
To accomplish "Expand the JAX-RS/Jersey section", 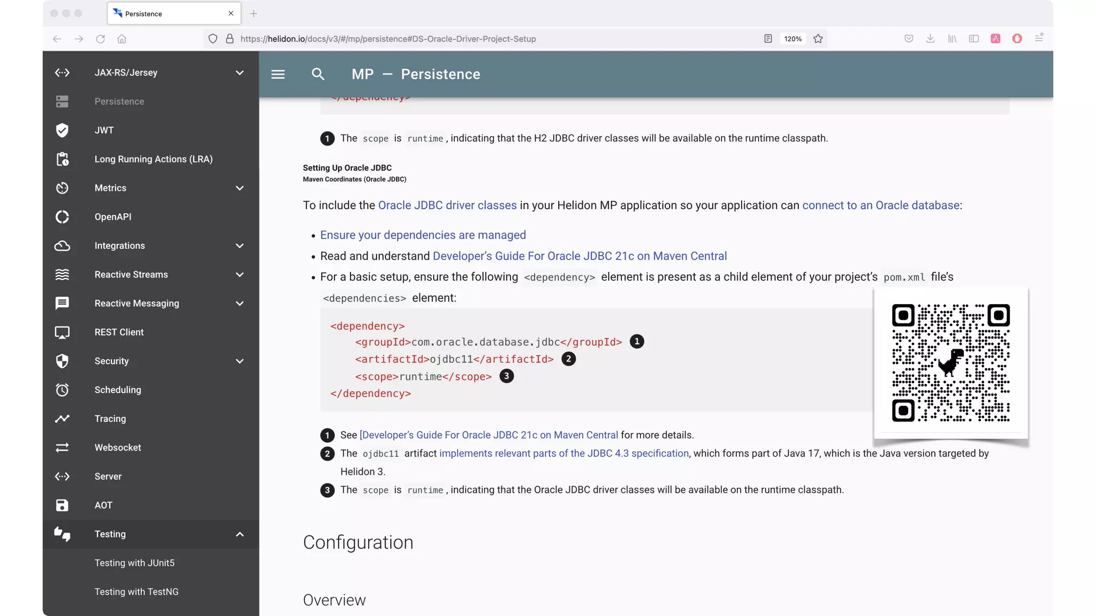I will pos(240,73).
